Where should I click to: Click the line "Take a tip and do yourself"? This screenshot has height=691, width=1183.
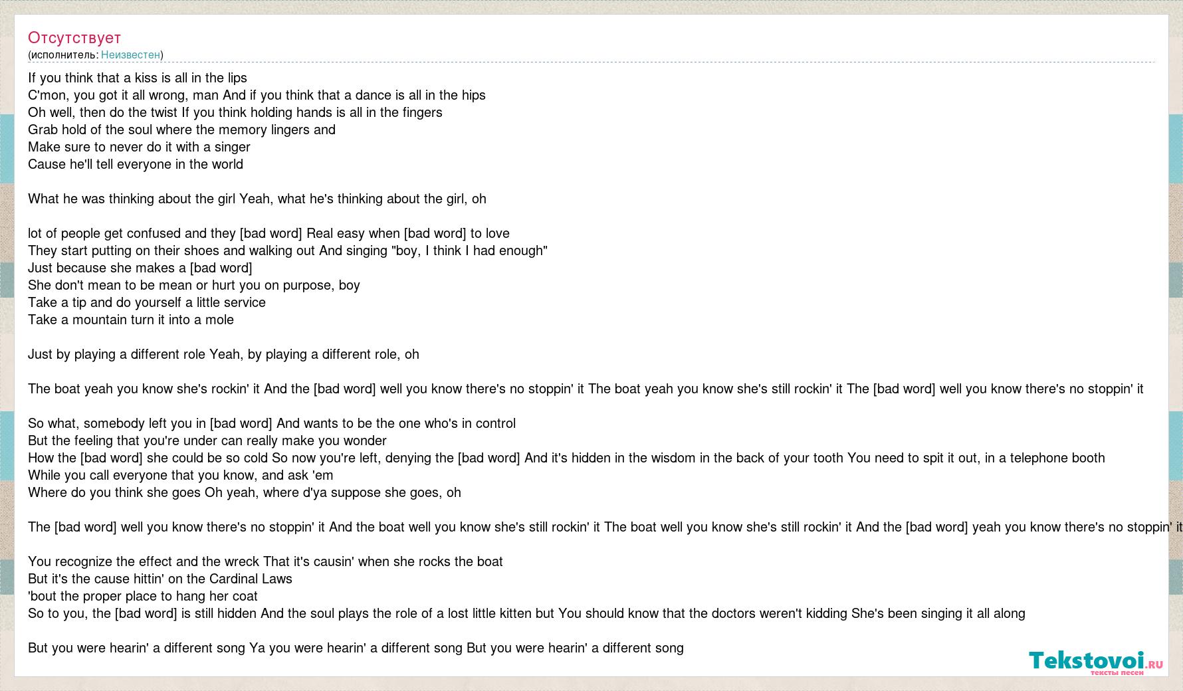[x=147, y=302]
